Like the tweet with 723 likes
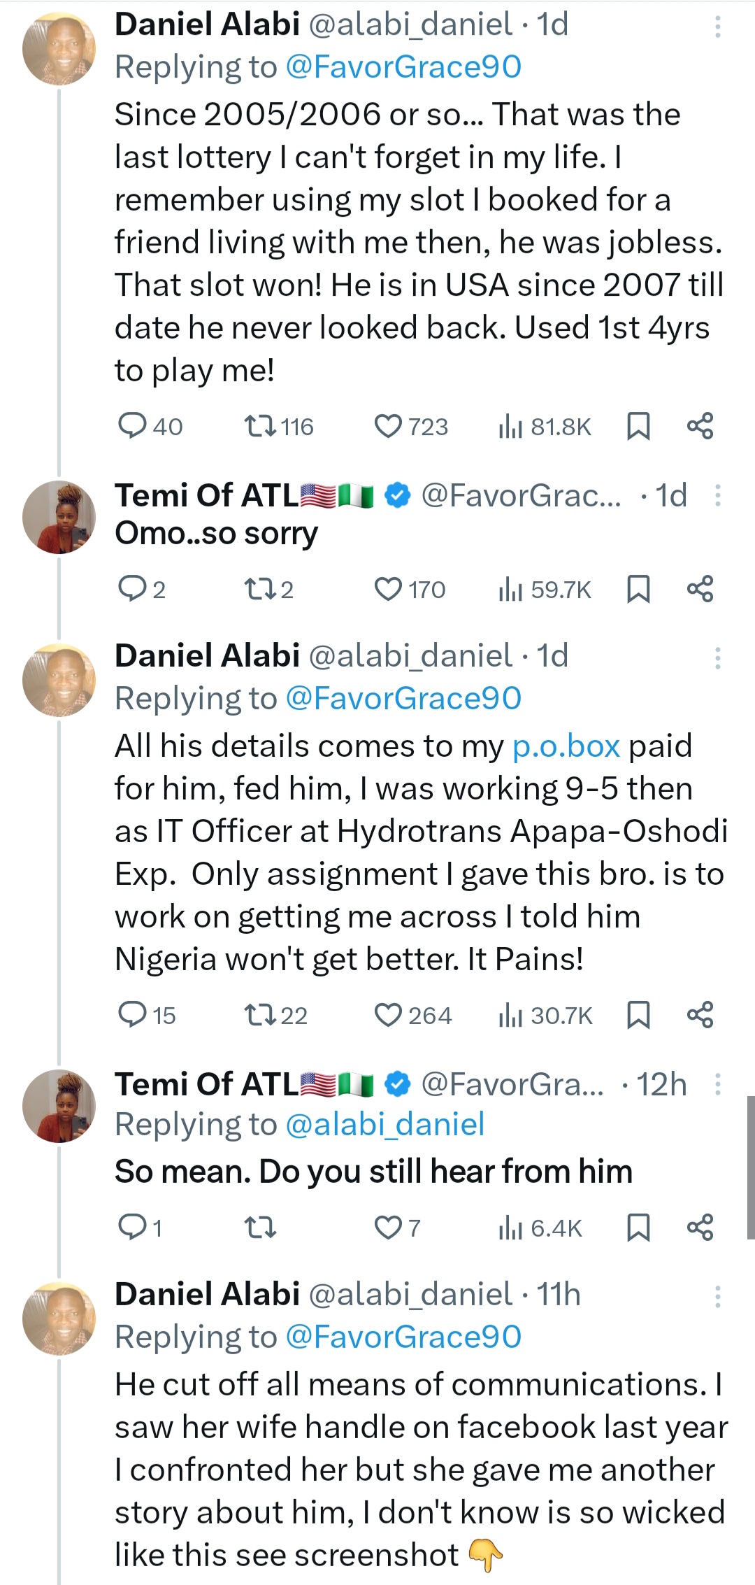Viewport: 755px width, 1585px height. click(388, 426)
